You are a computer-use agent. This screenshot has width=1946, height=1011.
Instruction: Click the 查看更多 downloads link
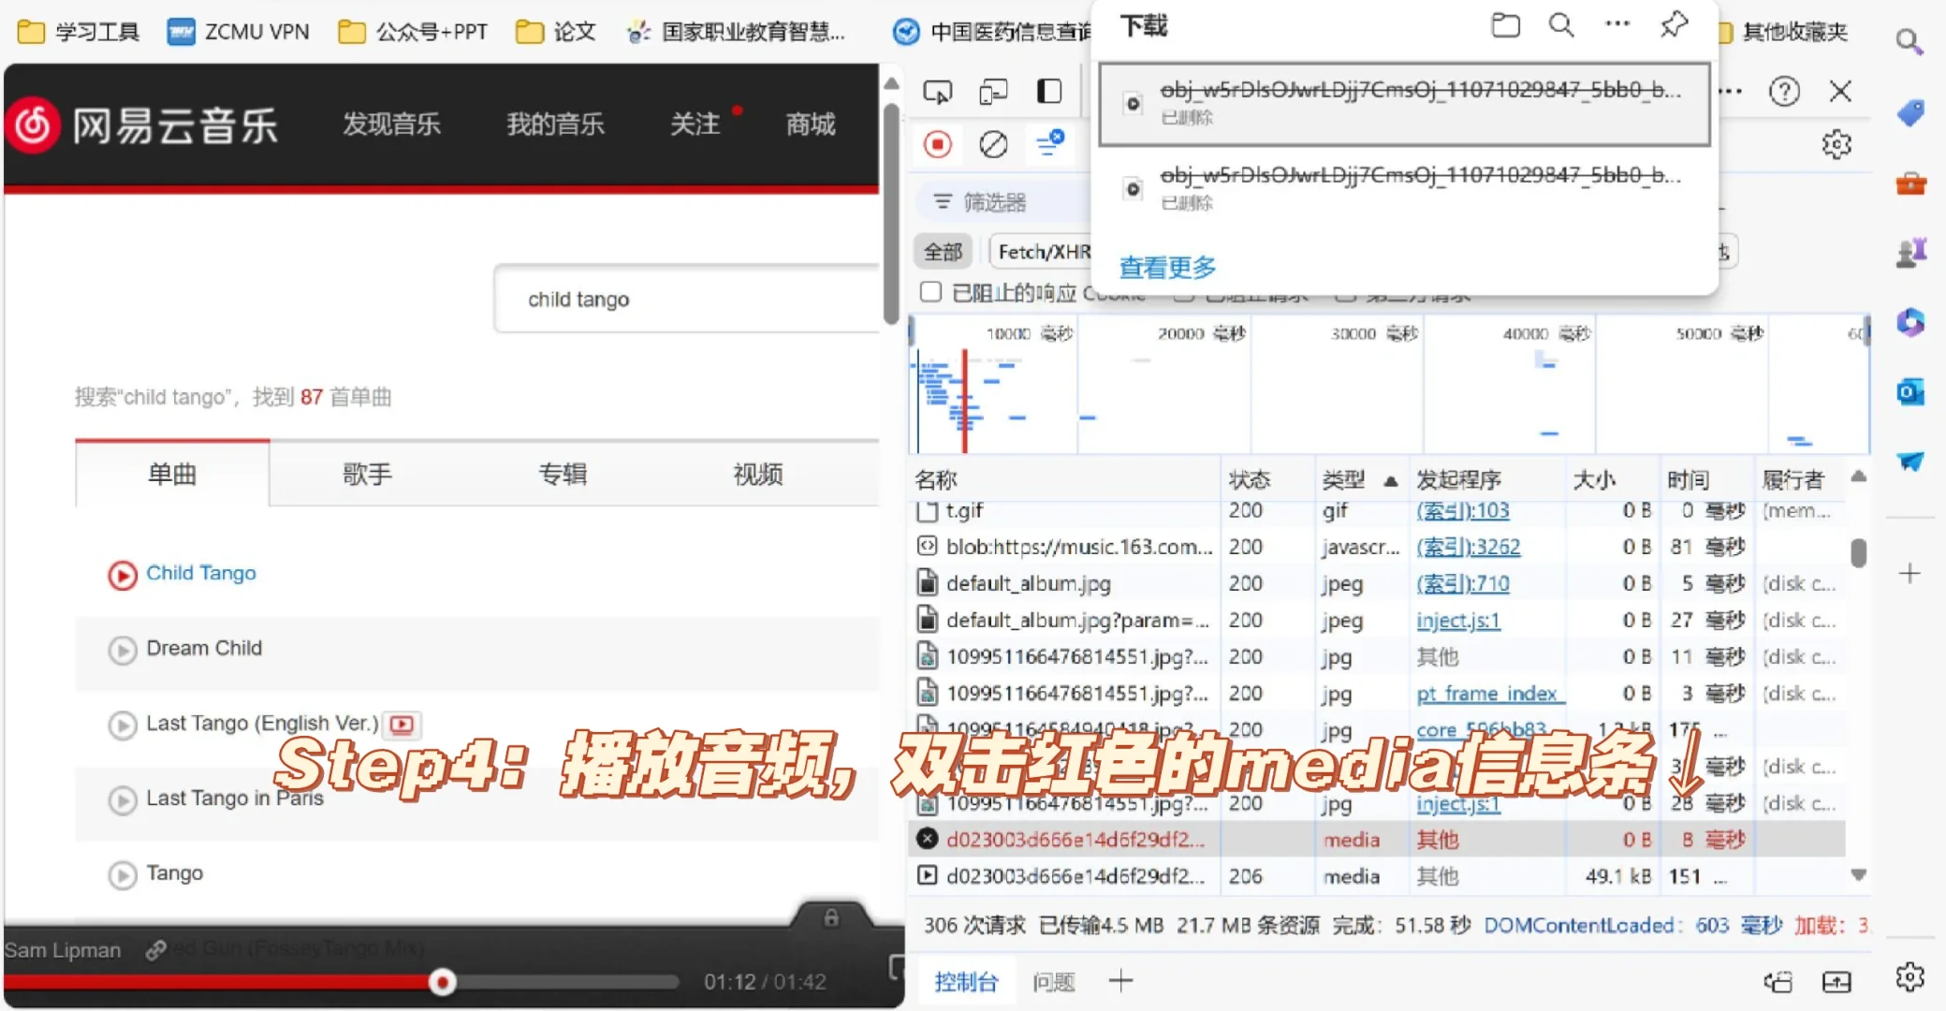[x=1166, y=269]
